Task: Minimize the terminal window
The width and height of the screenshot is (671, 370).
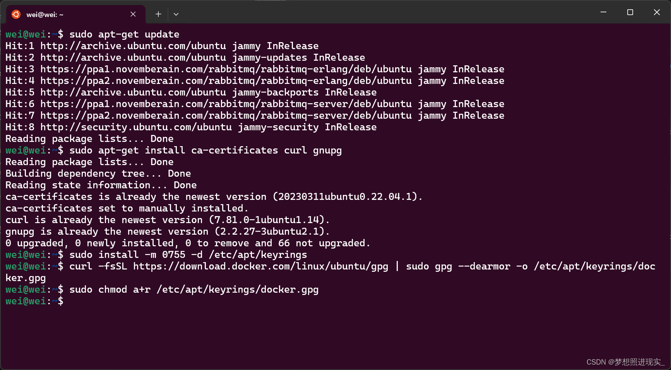Action: (603, 12)
